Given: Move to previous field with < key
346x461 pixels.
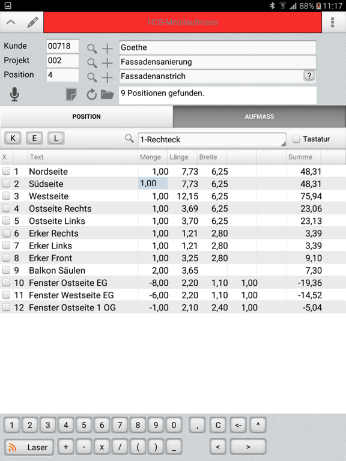Looking at the screenshot, I should point(218,447).
